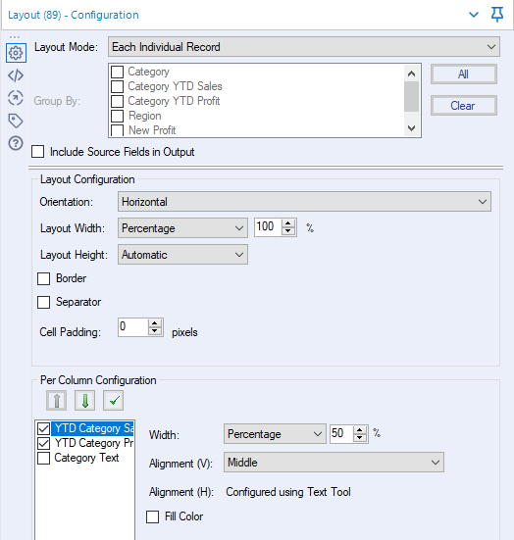This screenshot has width=514, height=540.
Task: Expand the Orientation dropdown
Action: (x=304, y=202)
